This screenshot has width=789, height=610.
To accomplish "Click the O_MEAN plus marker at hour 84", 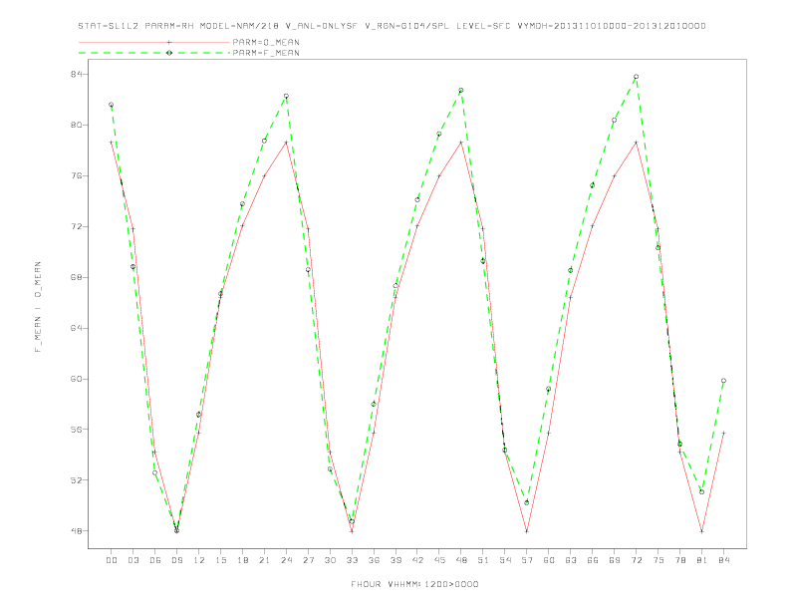I will (x=723, y=433).
